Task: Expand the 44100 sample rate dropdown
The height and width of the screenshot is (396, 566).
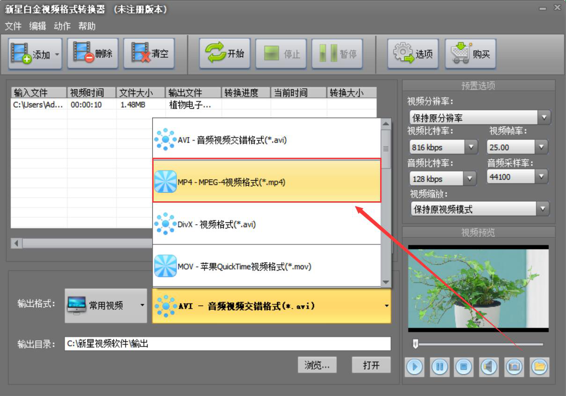Action: point(542,176)
